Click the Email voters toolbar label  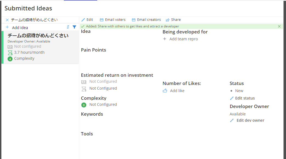pyautogui.click(x=115, y=20)
